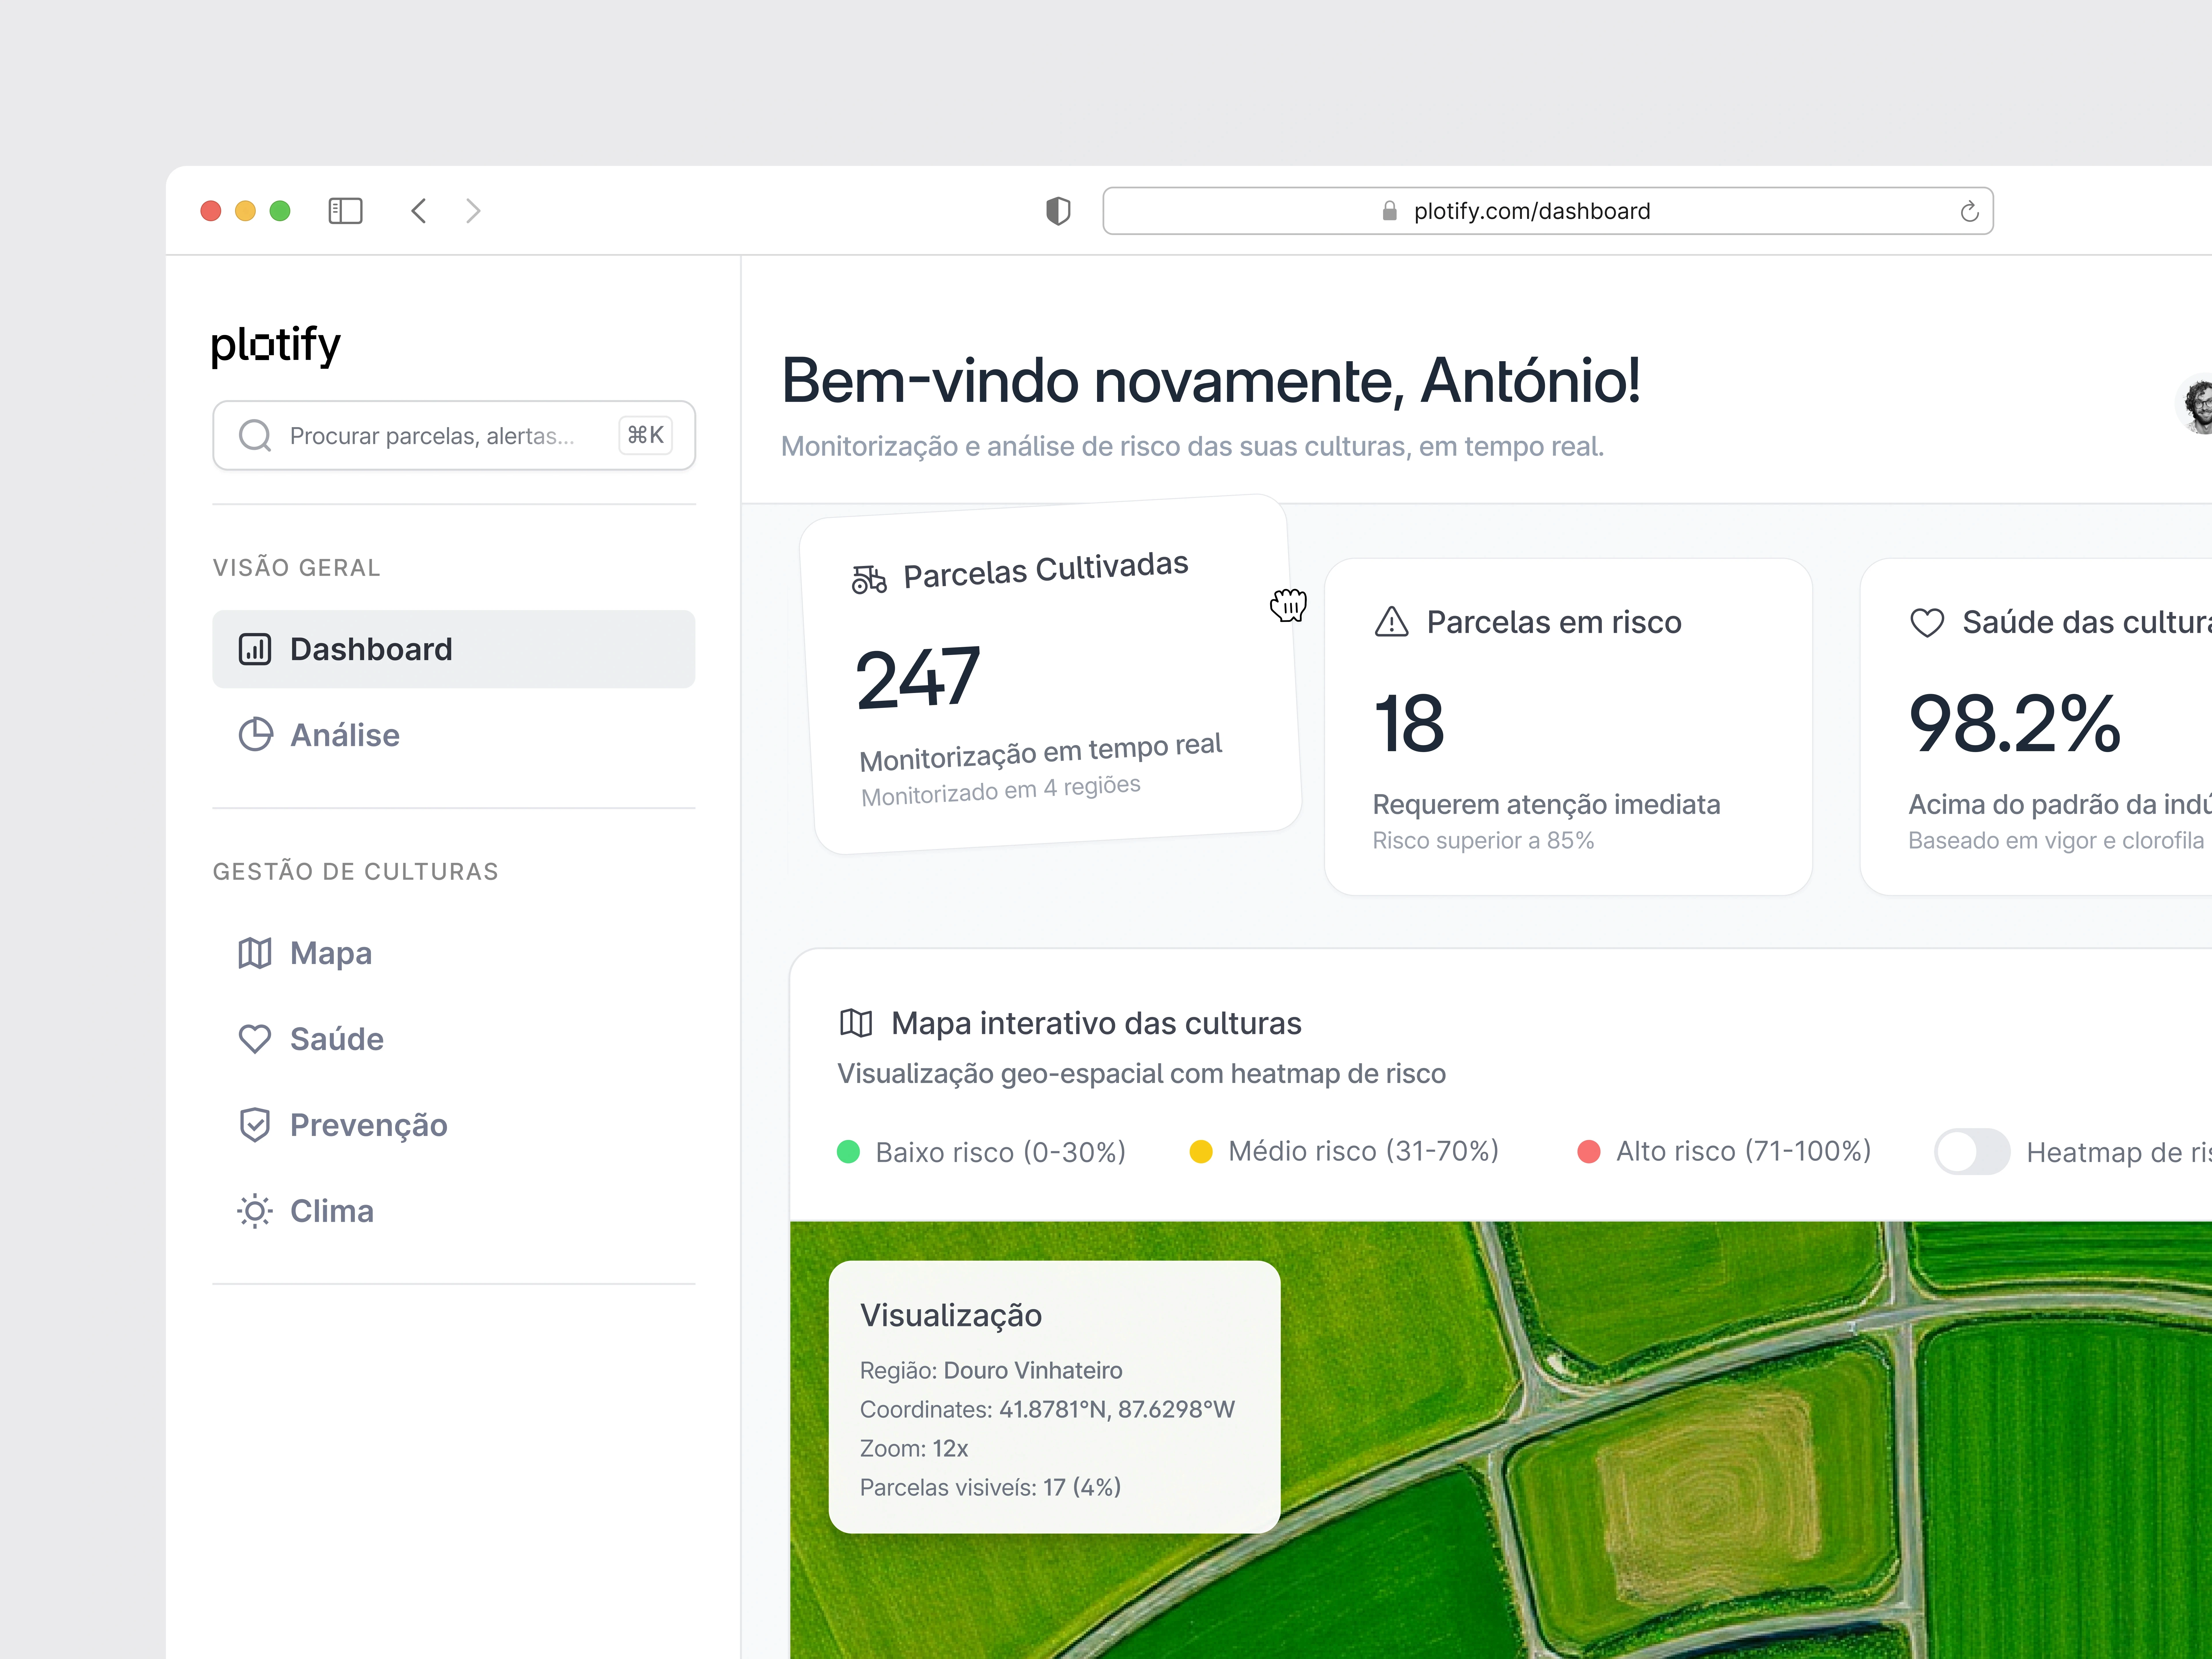This screenshot has height=1659, width=2212.
Task: Click the map icon beside Mapa interativo
Action: click(856, 1023)
